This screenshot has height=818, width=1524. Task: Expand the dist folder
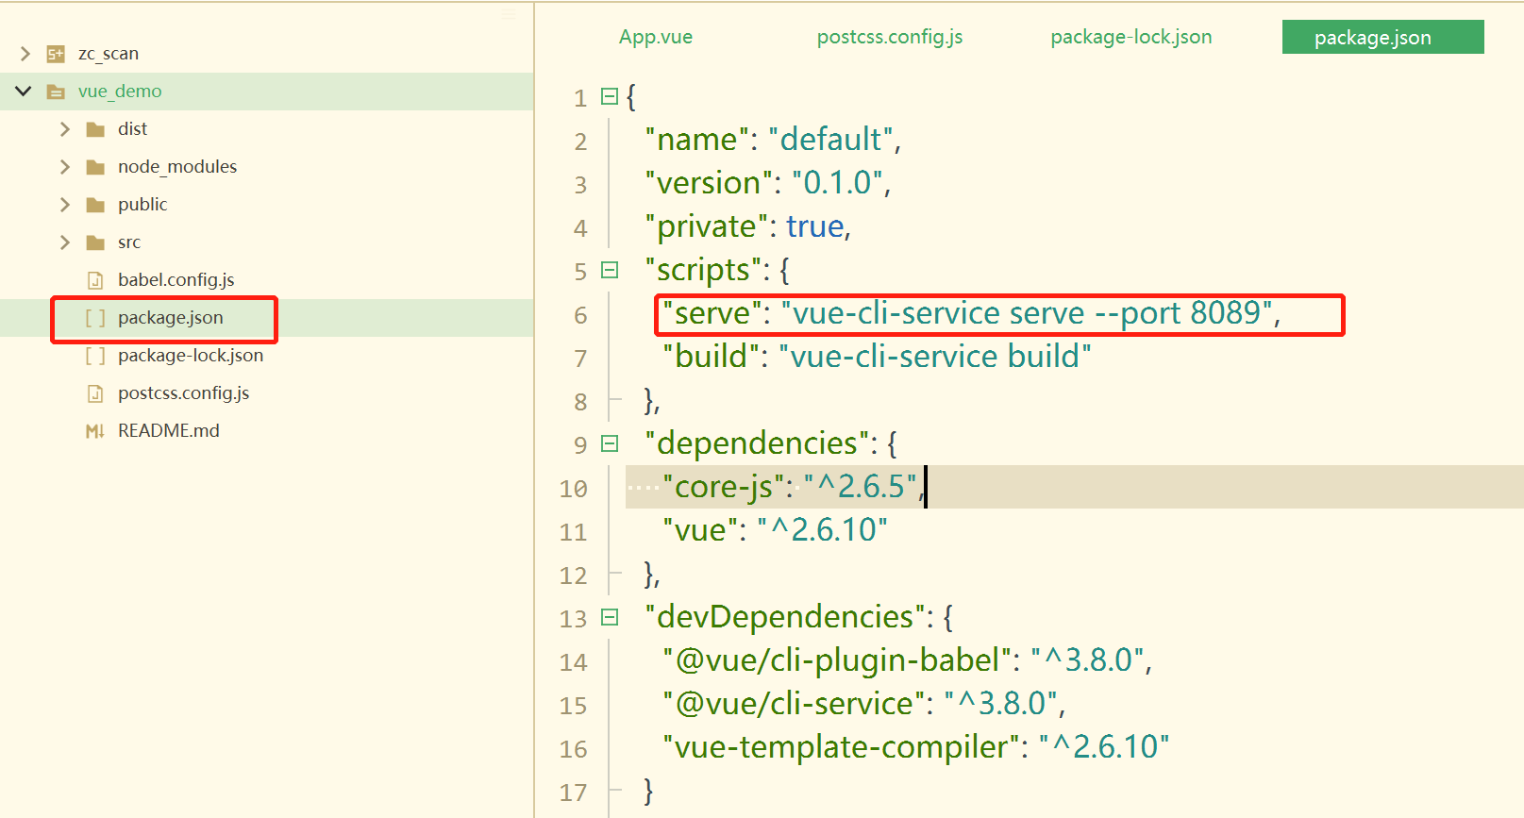pos(65,129)
